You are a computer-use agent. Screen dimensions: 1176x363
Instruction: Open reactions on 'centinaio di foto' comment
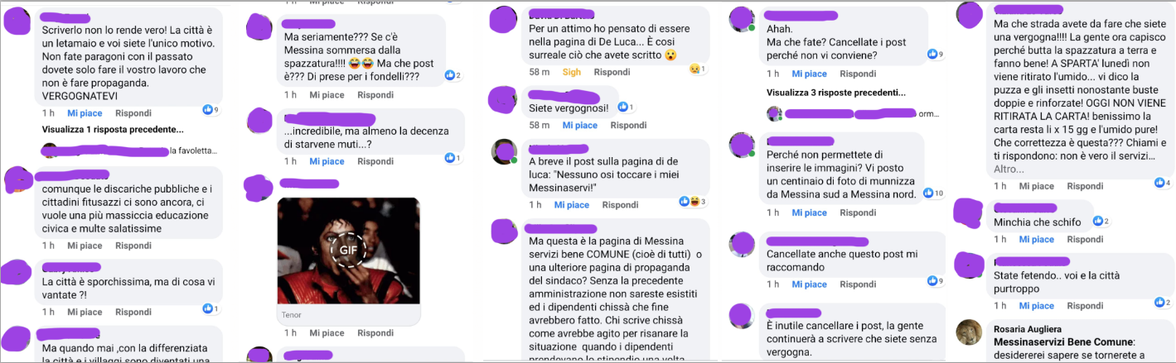click(x=935, y=193)
